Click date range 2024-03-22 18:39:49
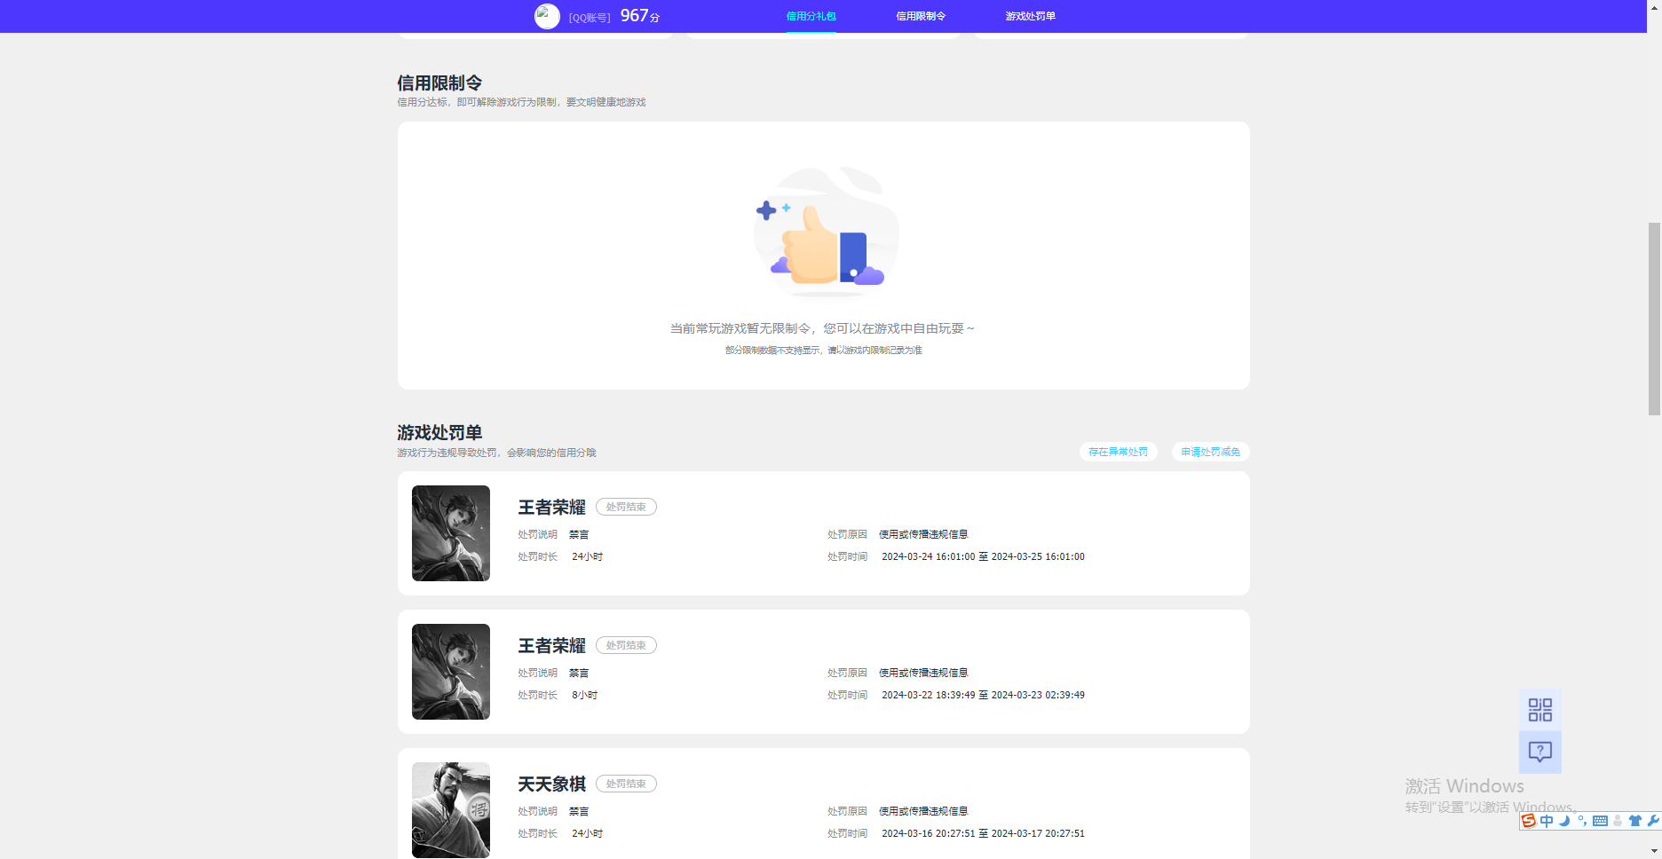This screenshot has width=1662, height=859. tap(983, 695)
